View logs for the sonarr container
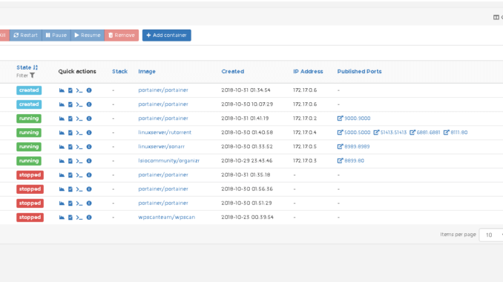Screen dimensions: 503x282 pyautogui.click(x=70, y=147)
